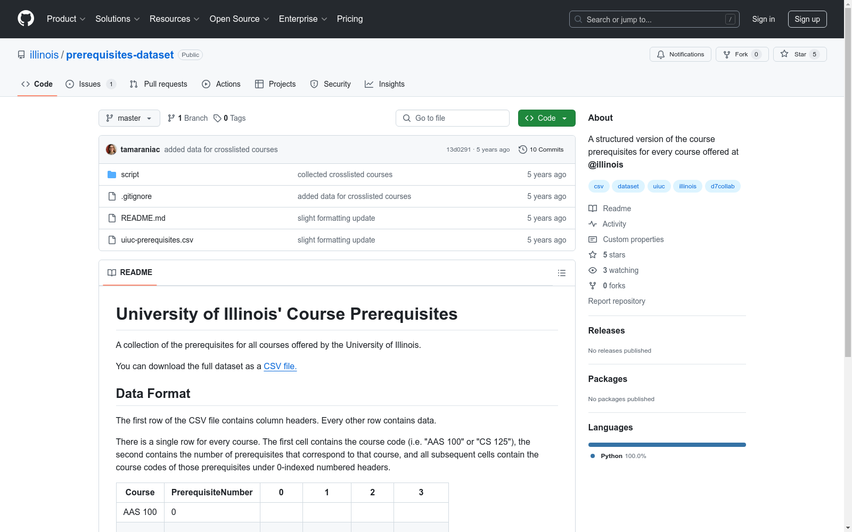
Task: Click the branch icon beside 1 Branch
Action: coord(171,118)
